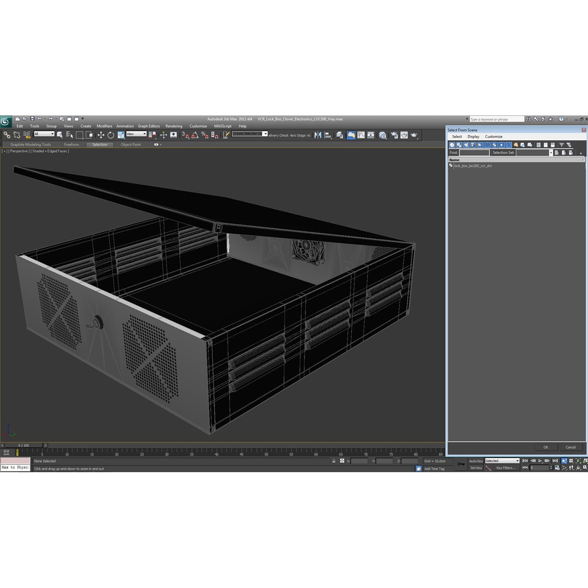The height and width of the screenshot is (588, 588).
Task: Click the 3ds Max application logo button
Action: pyautogui.click(x=5, y=121)
